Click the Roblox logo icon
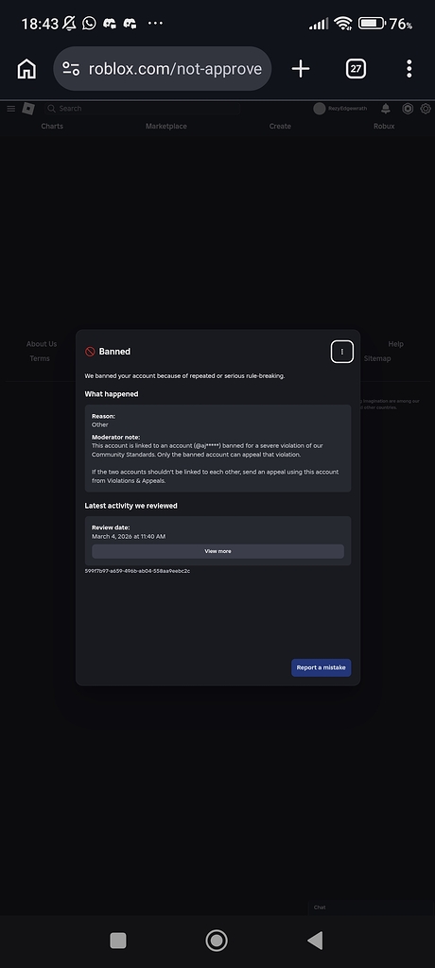The height and width of the screenshot is (968, 435). (28, 109)
